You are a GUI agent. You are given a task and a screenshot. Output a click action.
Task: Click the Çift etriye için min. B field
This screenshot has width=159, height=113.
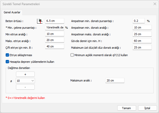[x=55, y=46]
